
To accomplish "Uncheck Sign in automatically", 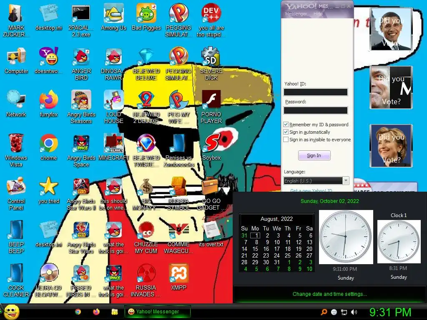I will pos(286,132).
